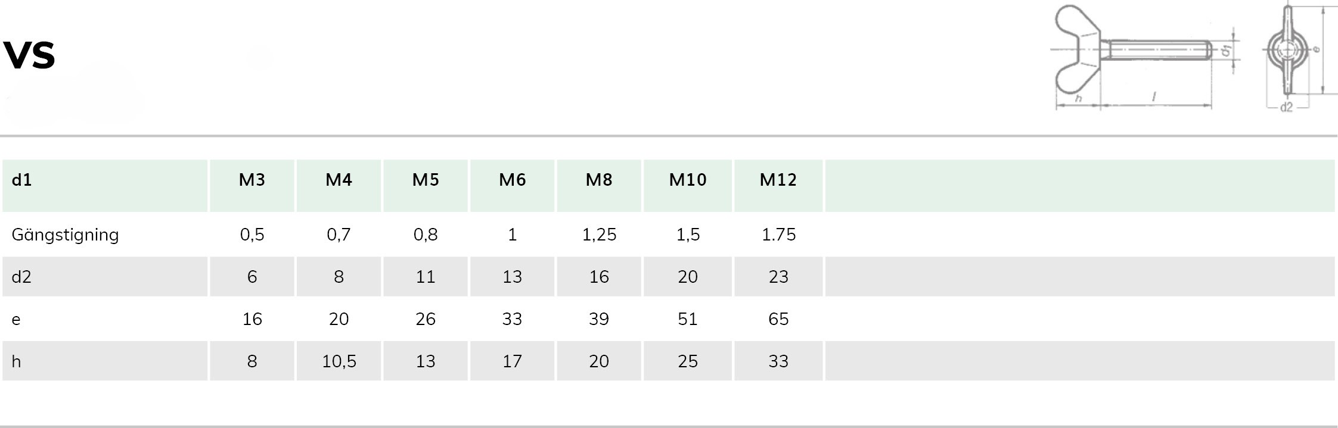Click the VS heading
Image resolution: width=1338 pixels, height=428 pixels.
(29, 55)
